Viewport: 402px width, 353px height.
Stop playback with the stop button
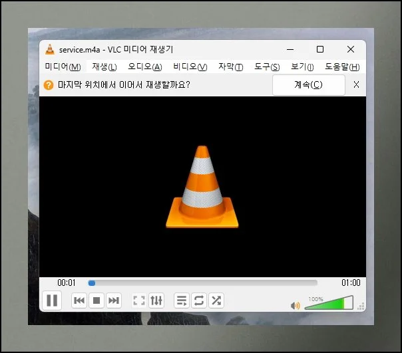pyautogui.click(x=97, y=301)
